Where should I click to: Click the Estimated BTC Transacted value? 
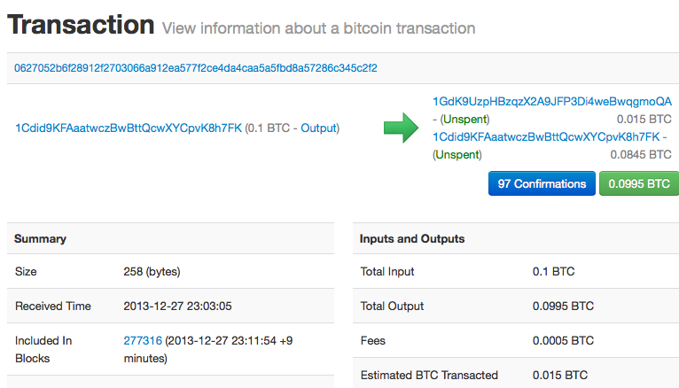[559, 376]
